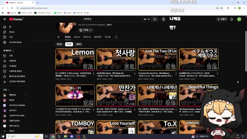Click the YouTube Premium logo
Viewport: 247px width, 139px height.
(16, 19)
